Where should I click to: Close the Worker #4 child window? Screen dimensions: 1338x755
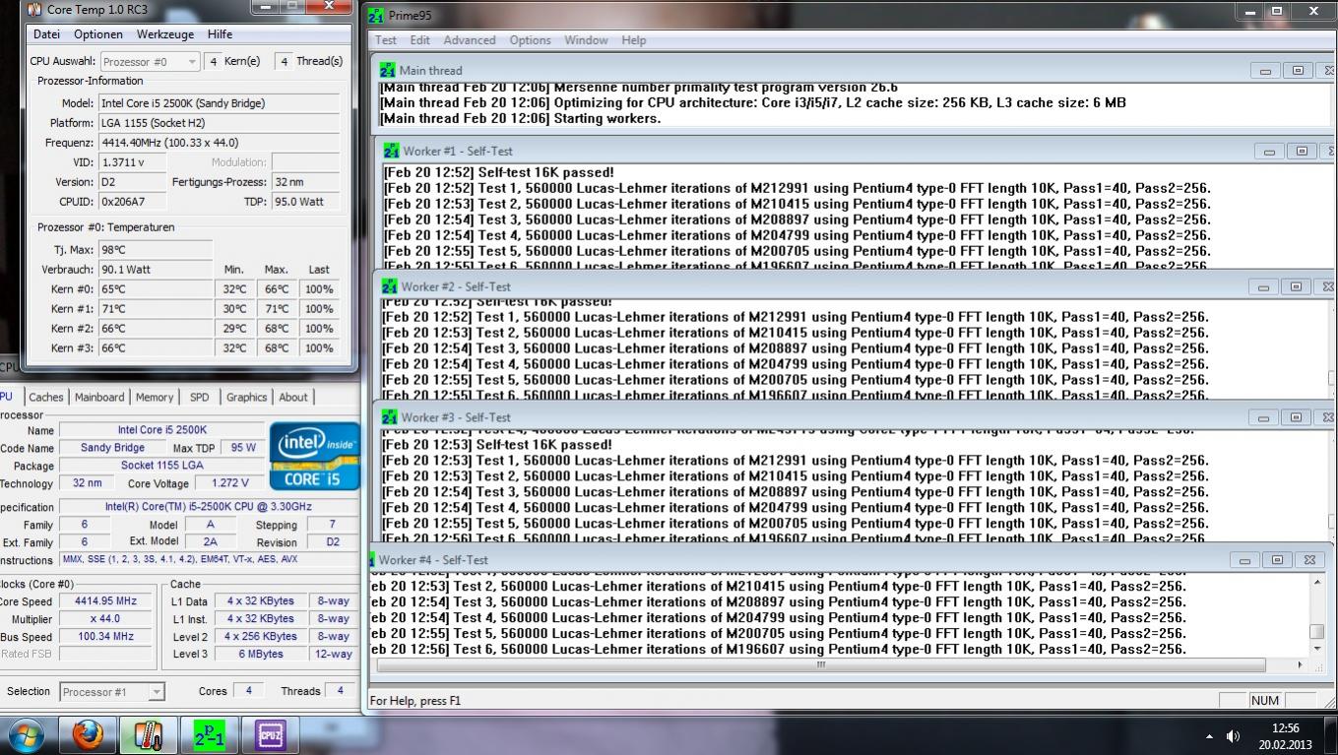[1309, 560]
